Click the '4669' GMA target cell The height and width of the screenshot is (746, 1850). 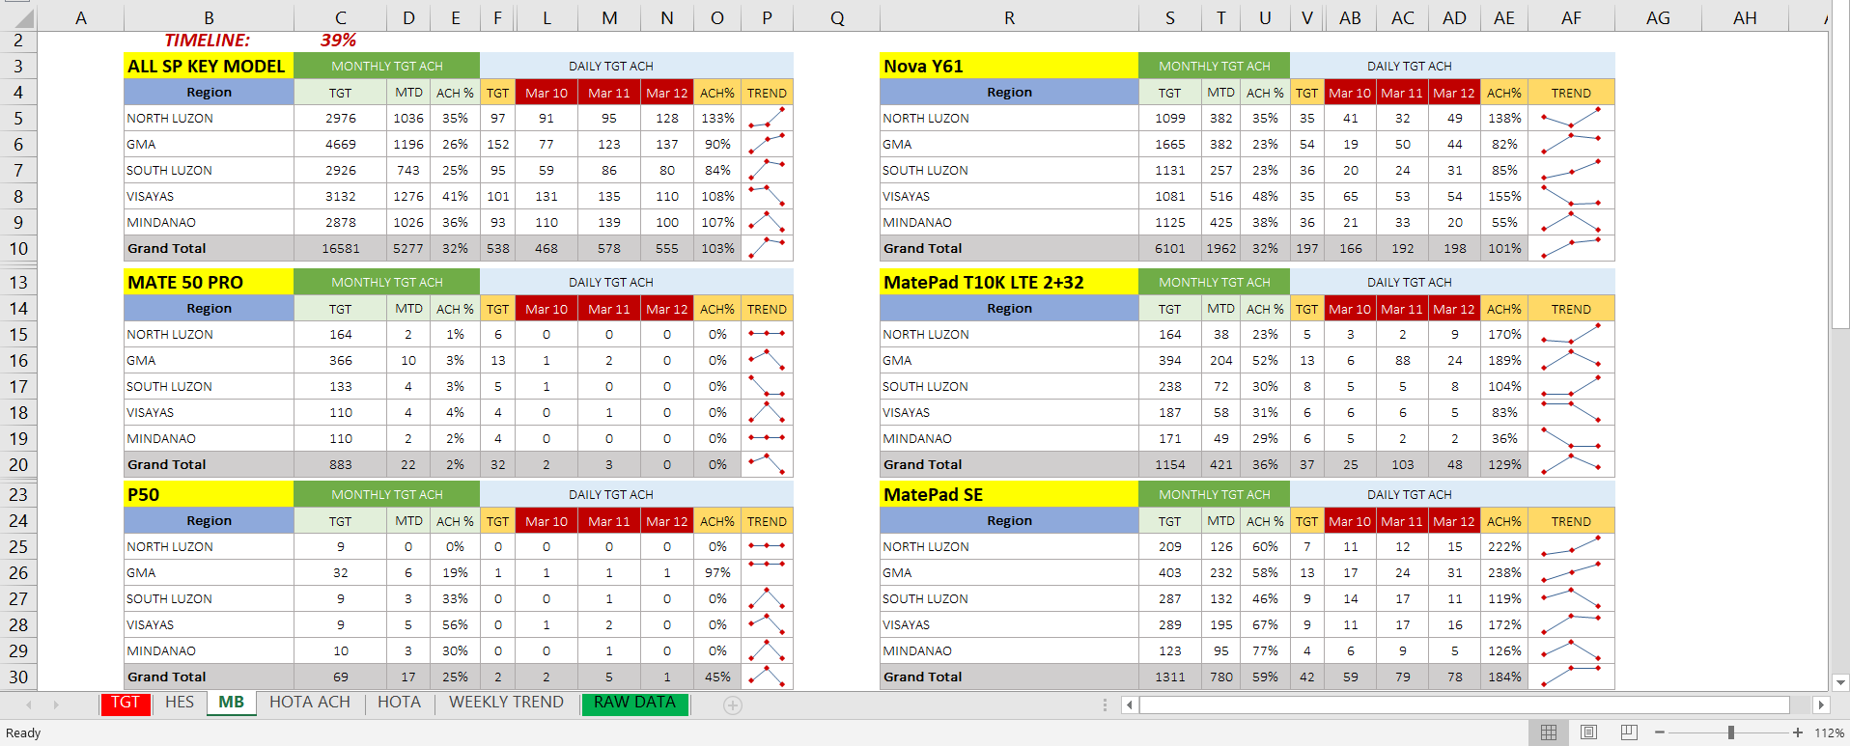340,144
